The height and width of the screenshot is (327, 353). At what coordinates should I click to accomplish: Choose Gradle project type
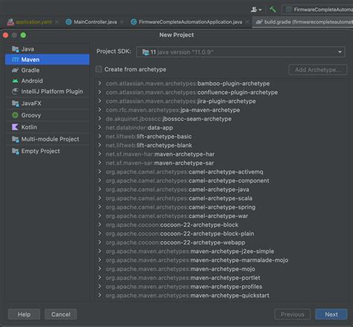[x=47, y=70]
